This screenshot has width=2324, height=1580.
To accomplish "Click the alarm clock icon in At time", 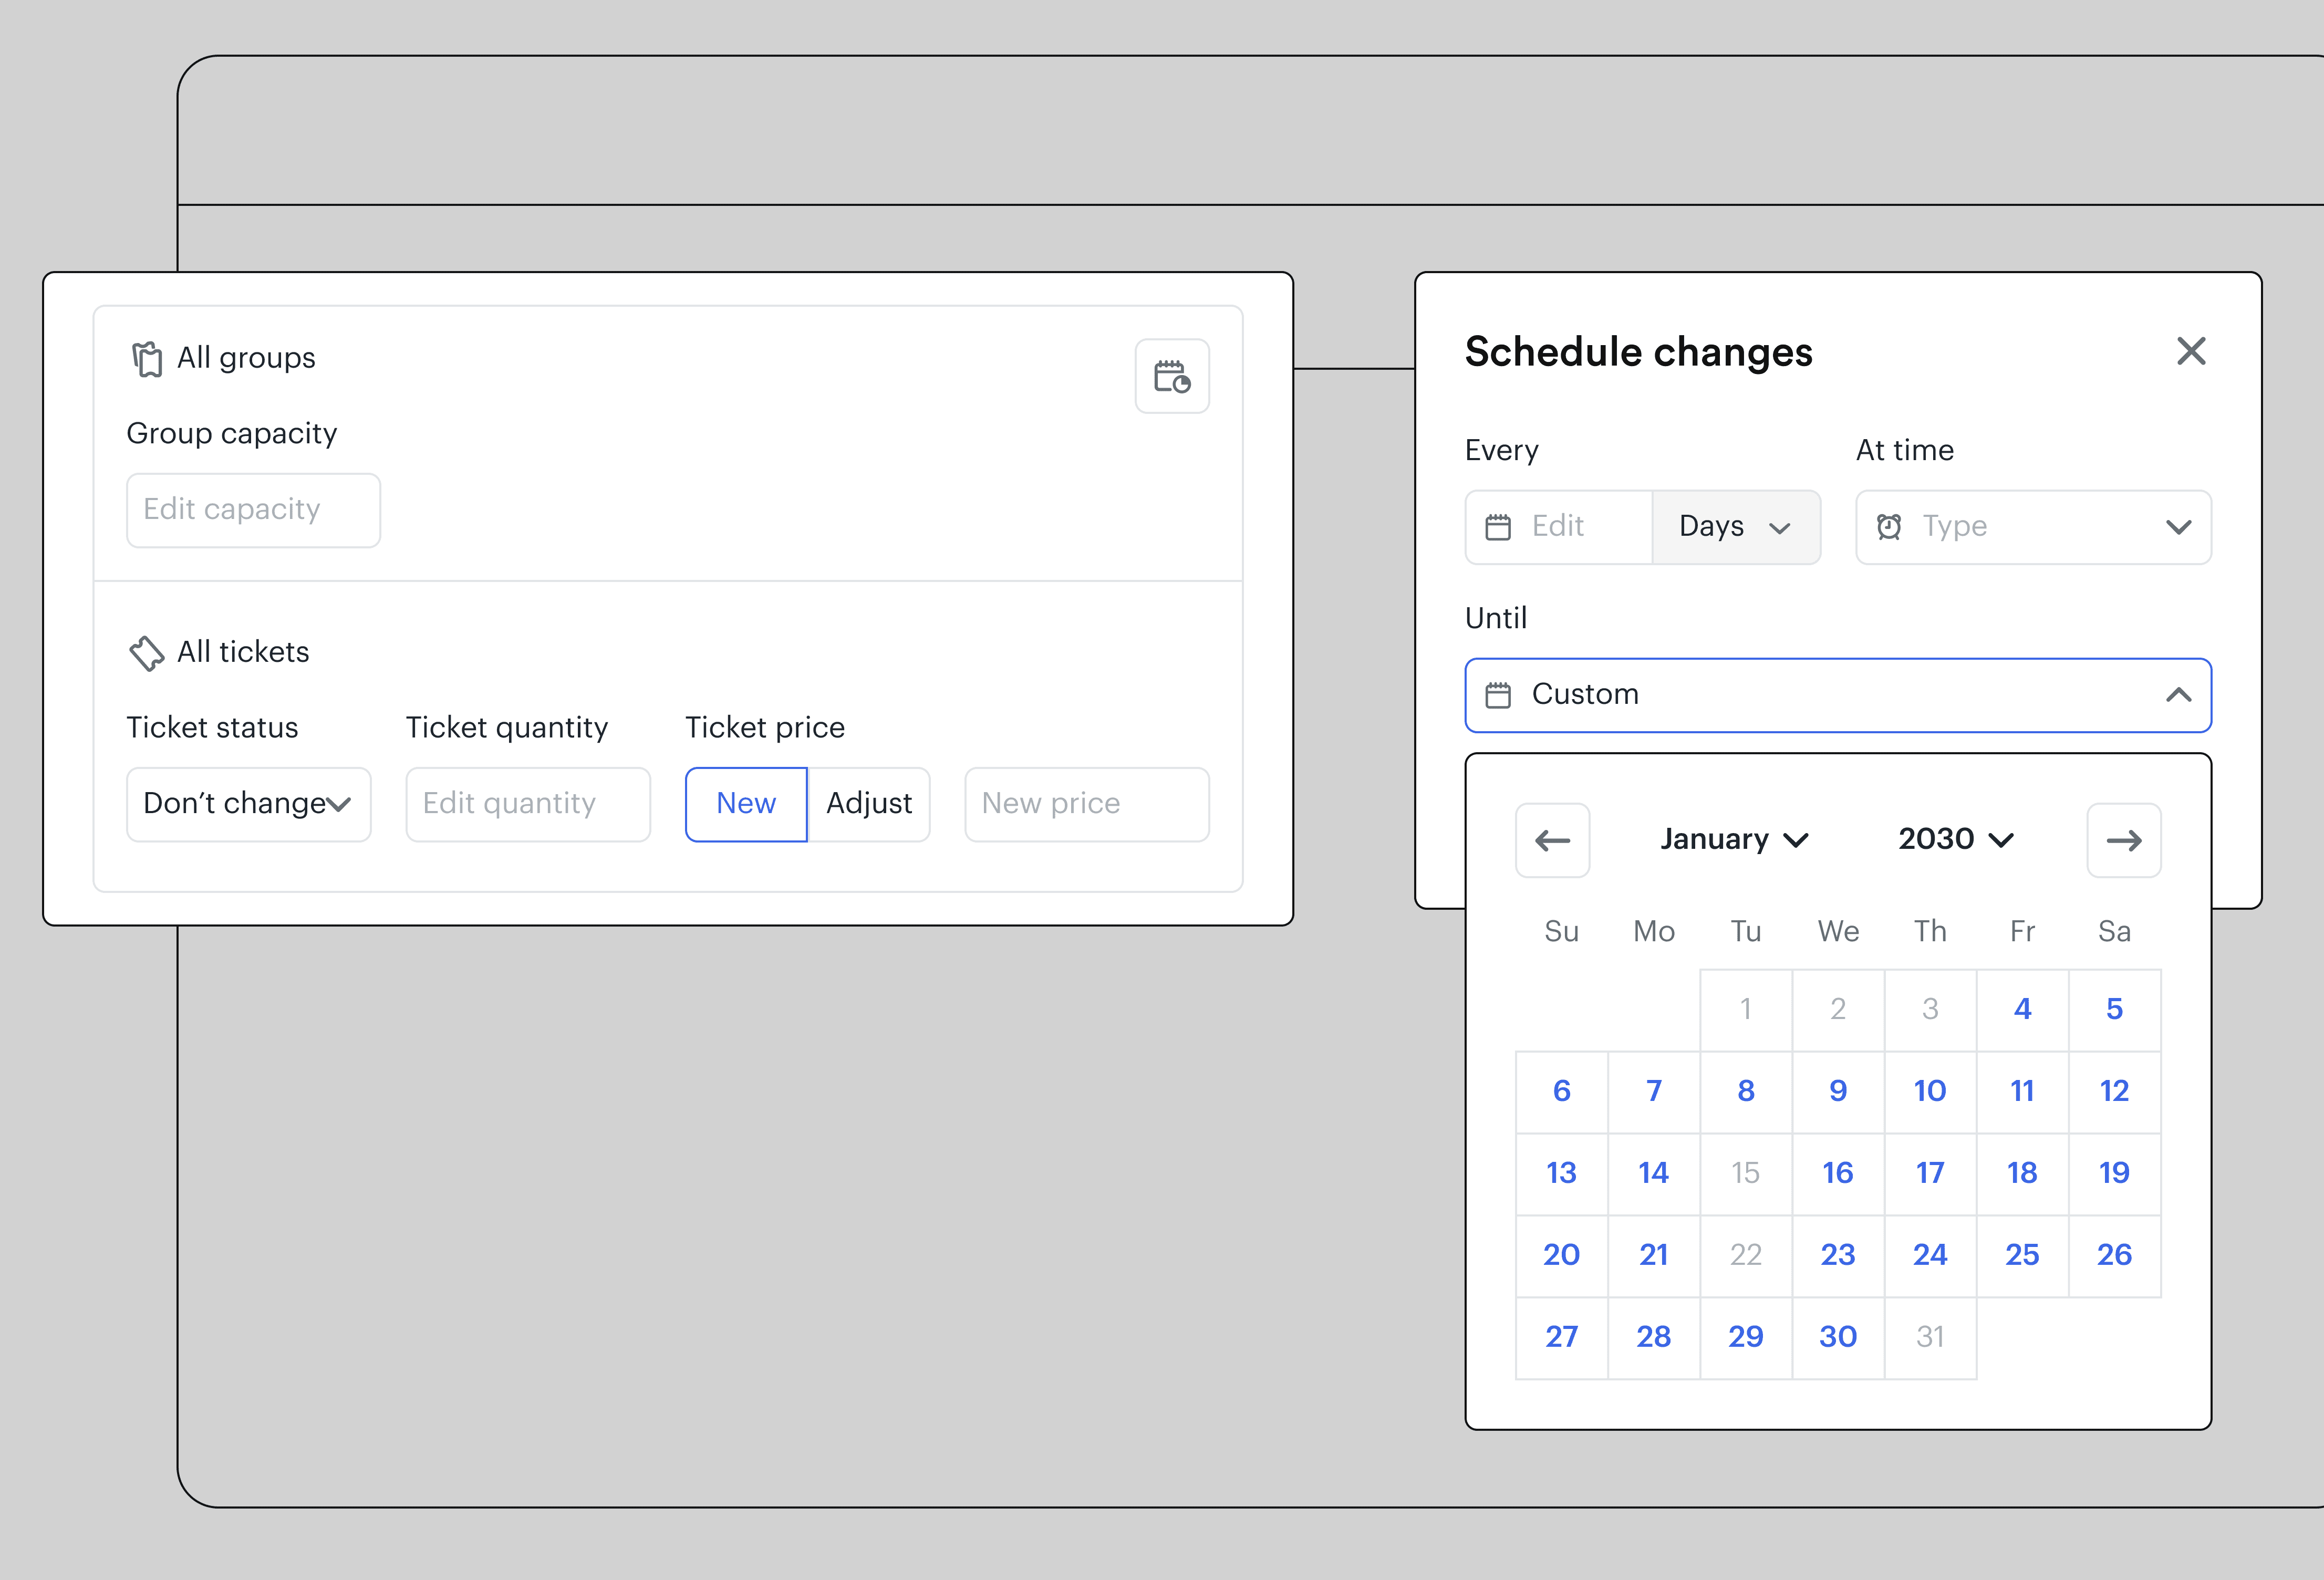I will (x=1888, y=527).
